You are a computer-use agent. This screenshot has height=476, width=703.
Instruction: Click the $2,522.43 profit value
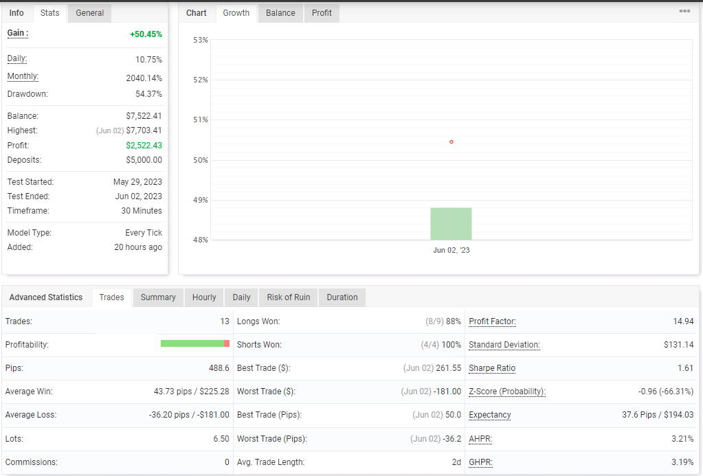[144, 145]
